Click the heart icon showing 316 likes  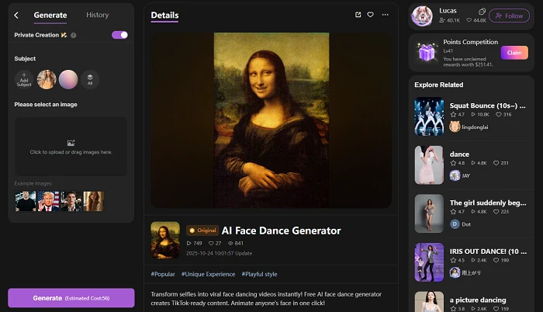(x=498, y=114)
